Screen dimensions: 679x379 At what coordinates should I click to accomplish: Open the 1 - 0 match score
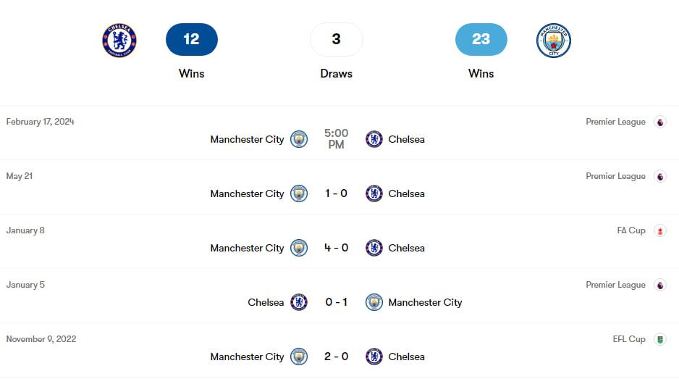(x=336, y=193)
